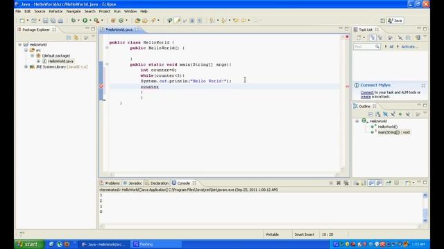Screen dimensions: 444x249
Task: Open the New file dropdown arrow
Action: pos(28,20)
